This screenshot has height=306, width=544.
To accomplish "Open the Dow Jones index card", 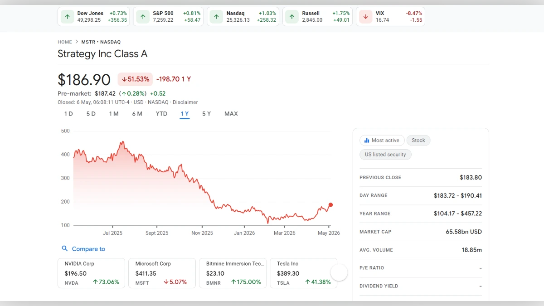I will 93,17.
